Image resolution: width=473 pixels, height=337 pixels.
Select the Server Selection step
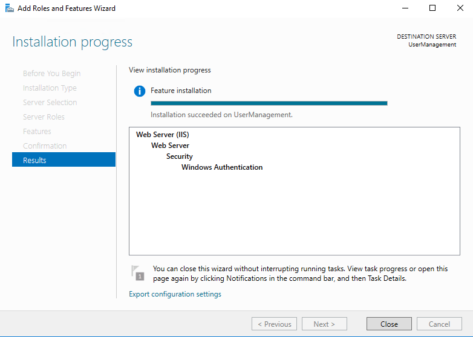point(50,103)
